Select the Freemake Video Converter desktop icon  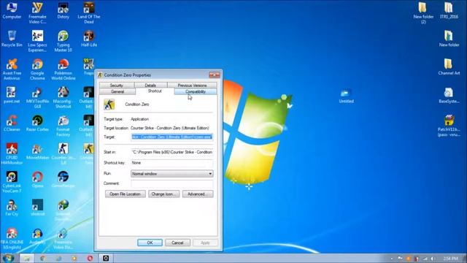tap(37, 13)
